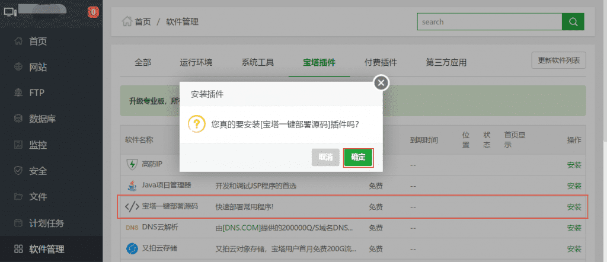Click the 又拍云存储 icon
Viewport: 607px width, 262px height.
click(x=131, y=248)
